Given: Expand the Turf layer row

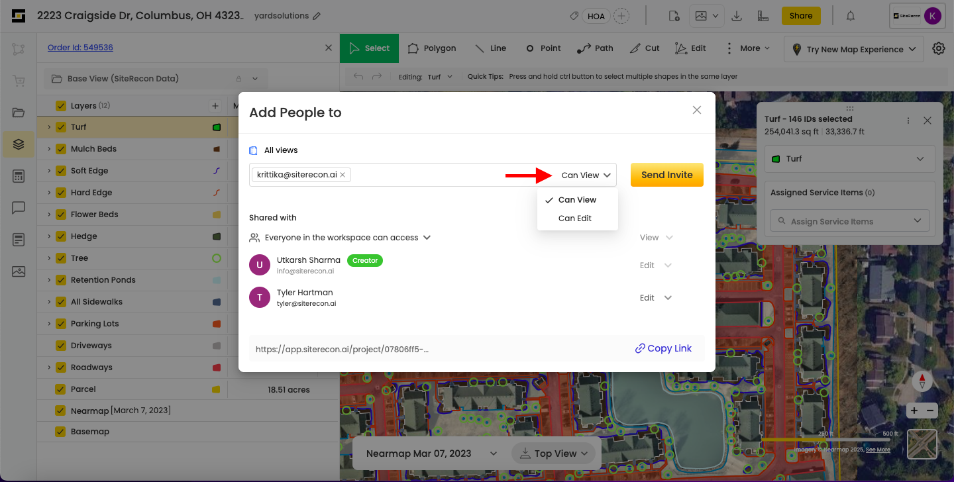Looking at the screenshot, I should pyautogui.click(x=48, y=127).
